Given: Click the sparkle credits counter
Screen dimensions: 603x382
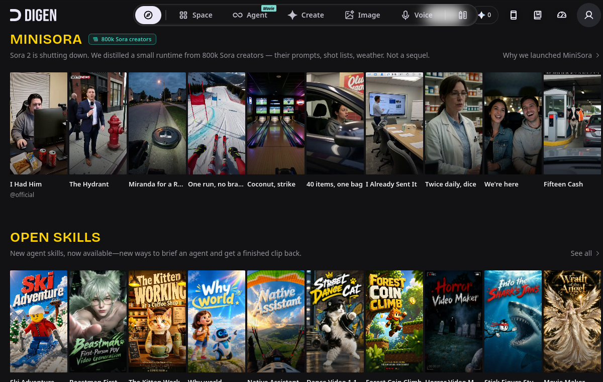Looking at the screenshot, I should [485, 15].
